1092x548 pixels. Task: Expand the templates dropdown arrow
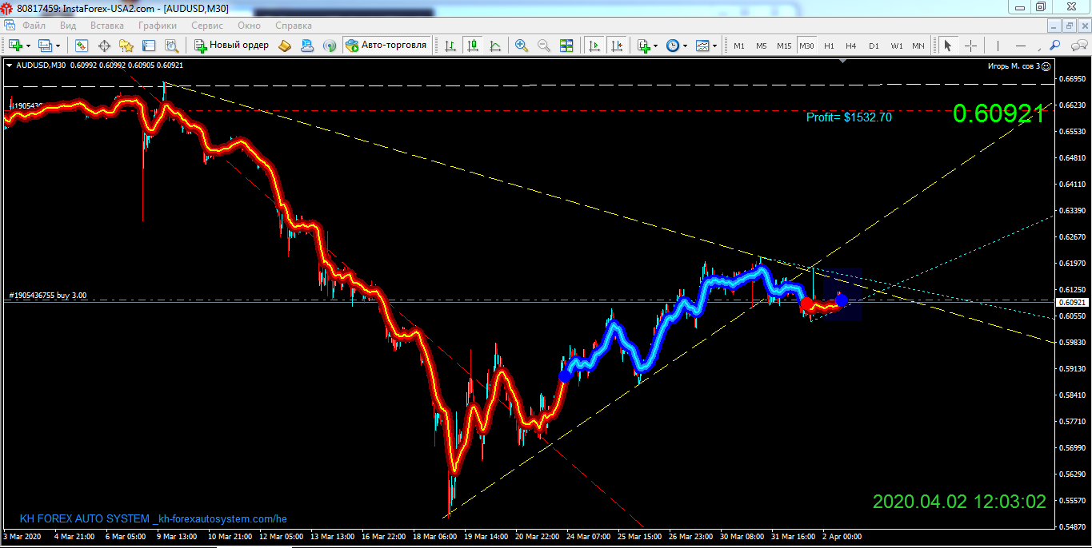tap(715, 46)
